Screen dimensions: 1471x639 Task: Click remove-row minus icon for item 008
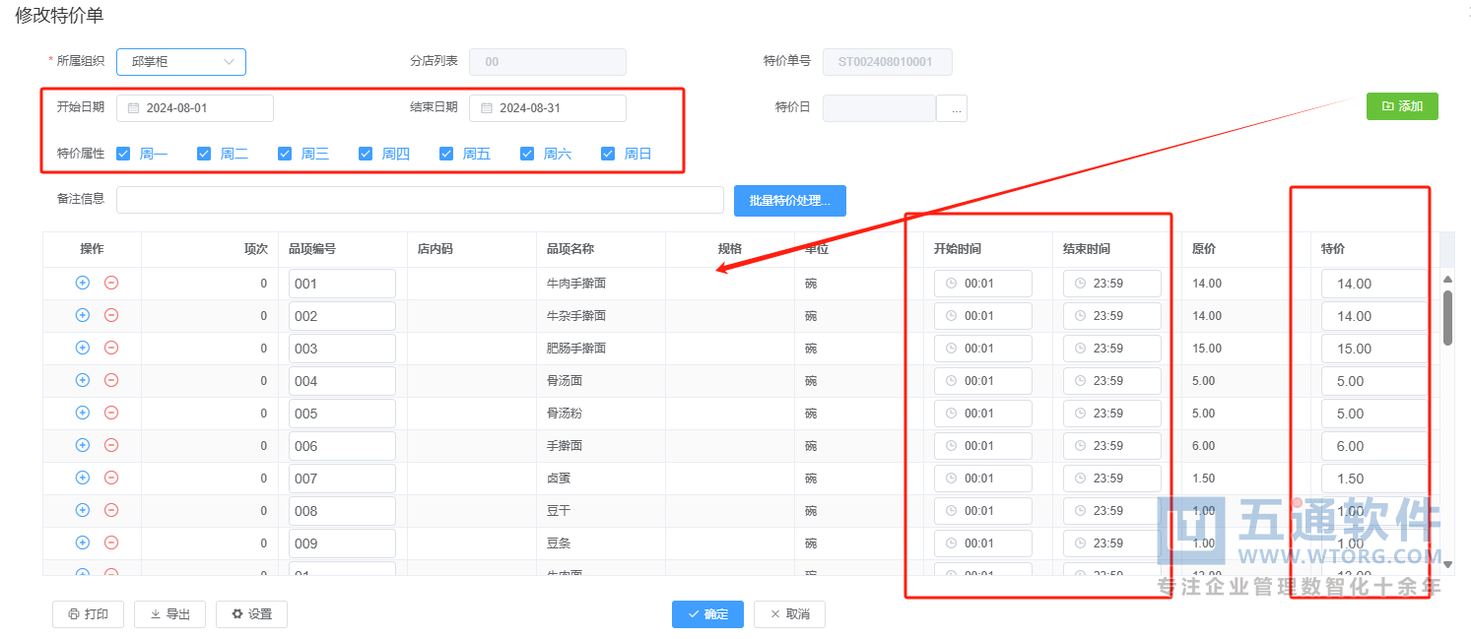click(x=111, y=510)
